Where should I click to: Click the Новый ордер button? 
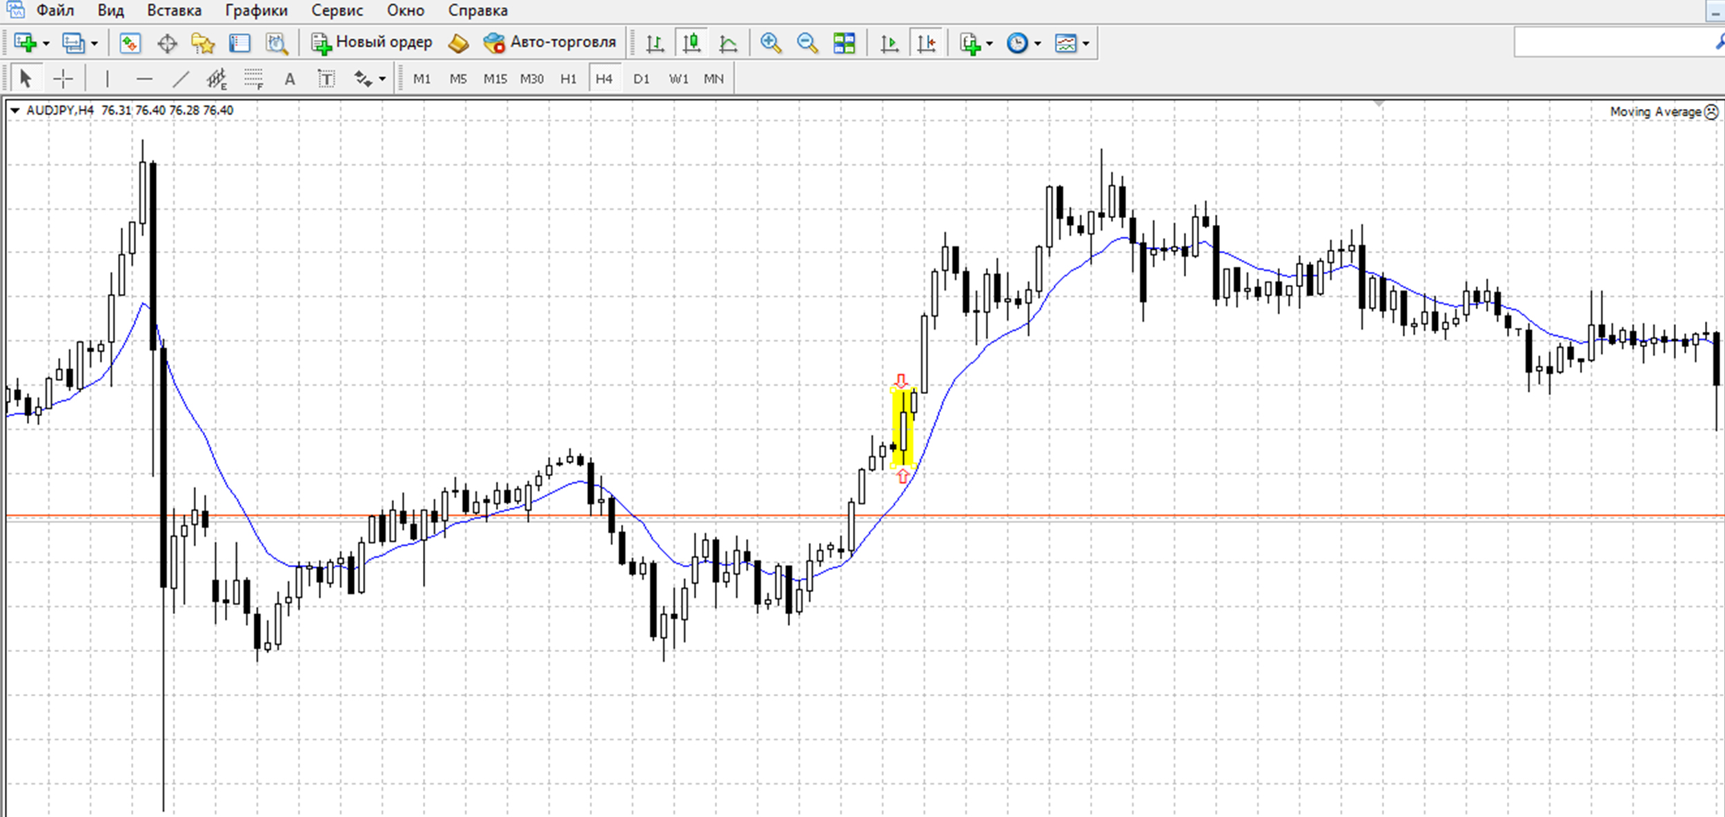[x=371, y=43]
